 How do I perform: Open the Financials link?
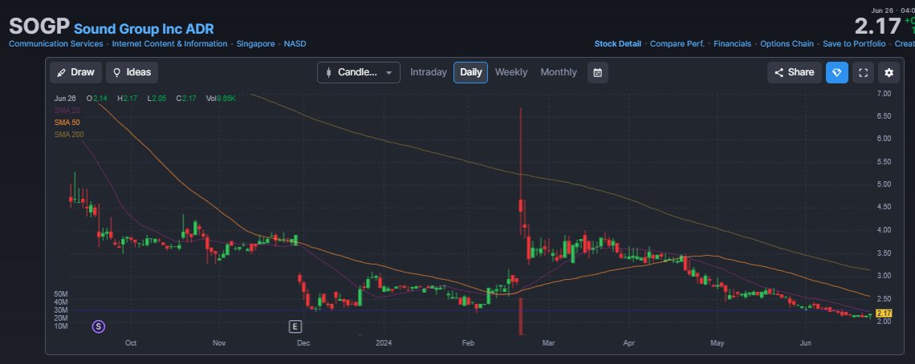(x=732, y=44)
